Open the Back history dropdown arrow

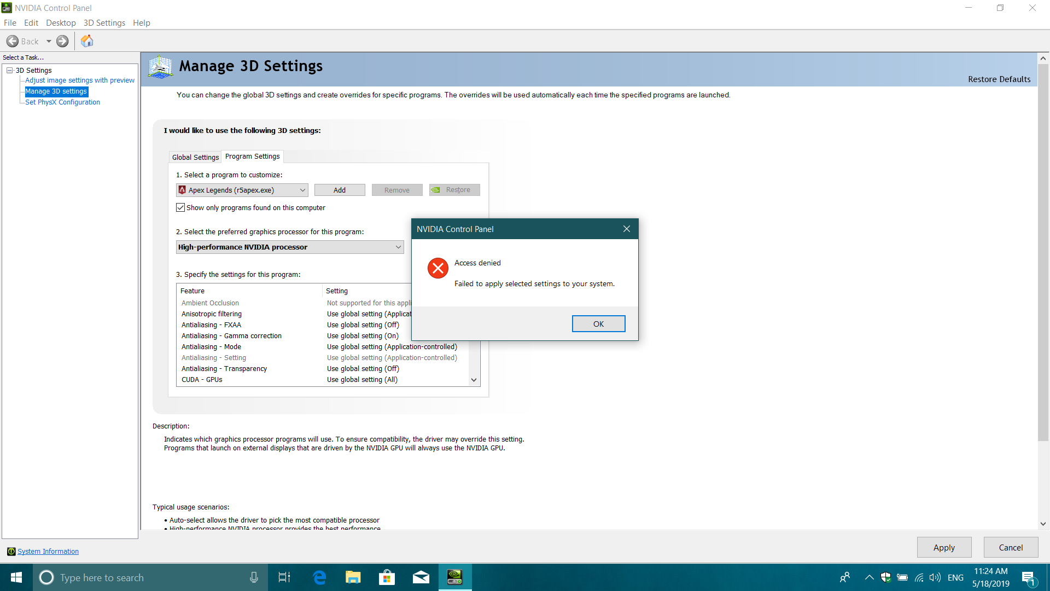49,41
